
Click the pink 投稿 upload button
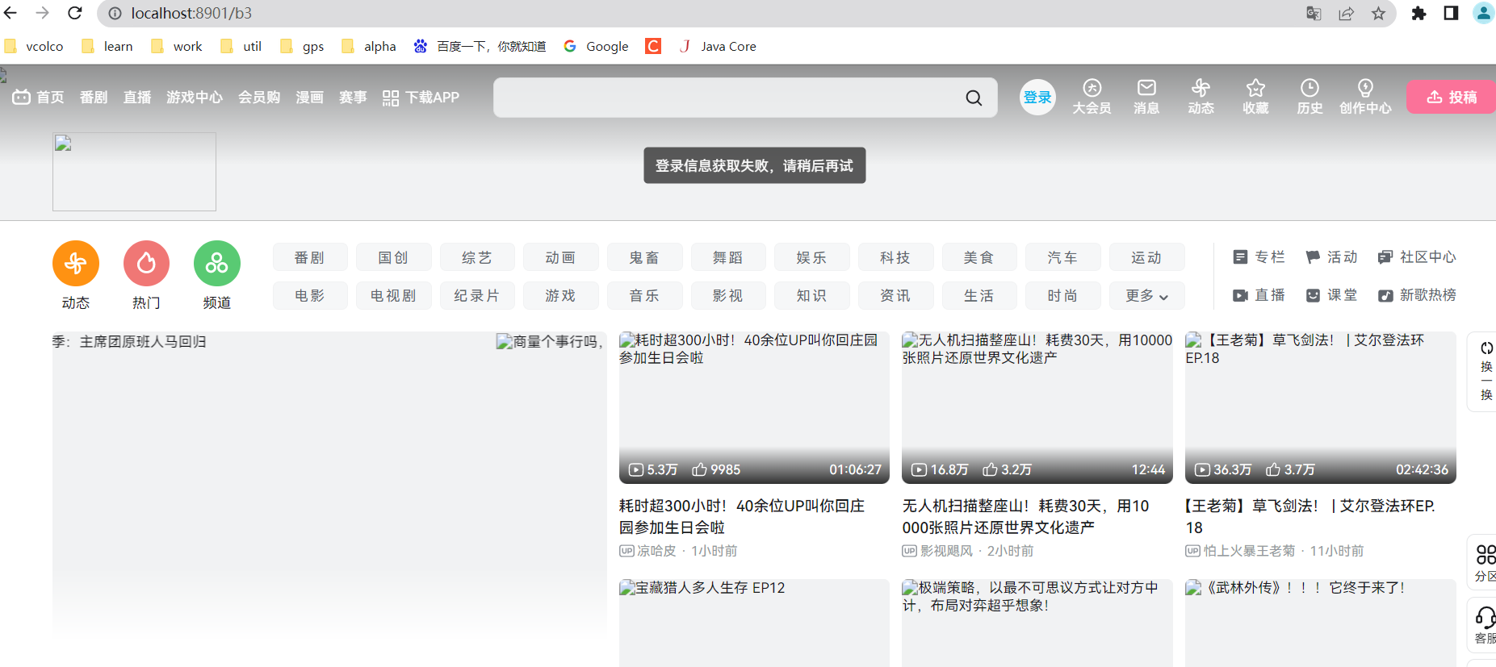(x=1451, y=97)
